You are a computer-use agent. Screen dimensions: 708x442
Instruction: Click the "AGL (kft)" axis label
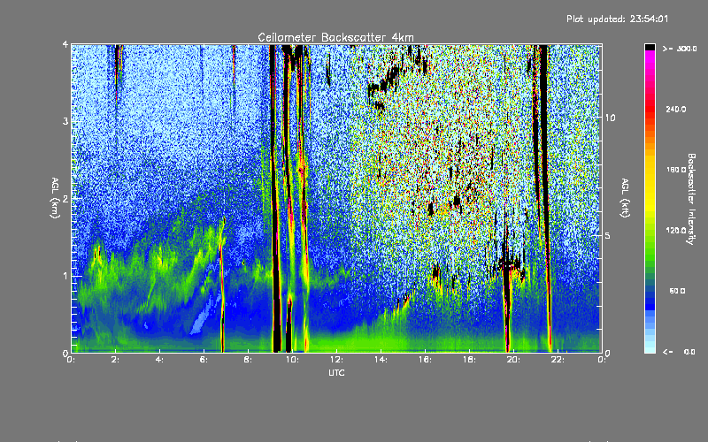[x=625, y=197]
